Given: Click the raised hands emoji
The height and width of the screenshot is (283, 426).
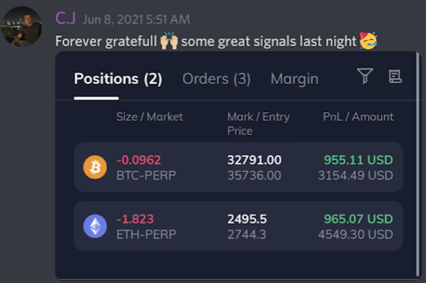Looking at the screenshot, I should (x=169, y=41).
